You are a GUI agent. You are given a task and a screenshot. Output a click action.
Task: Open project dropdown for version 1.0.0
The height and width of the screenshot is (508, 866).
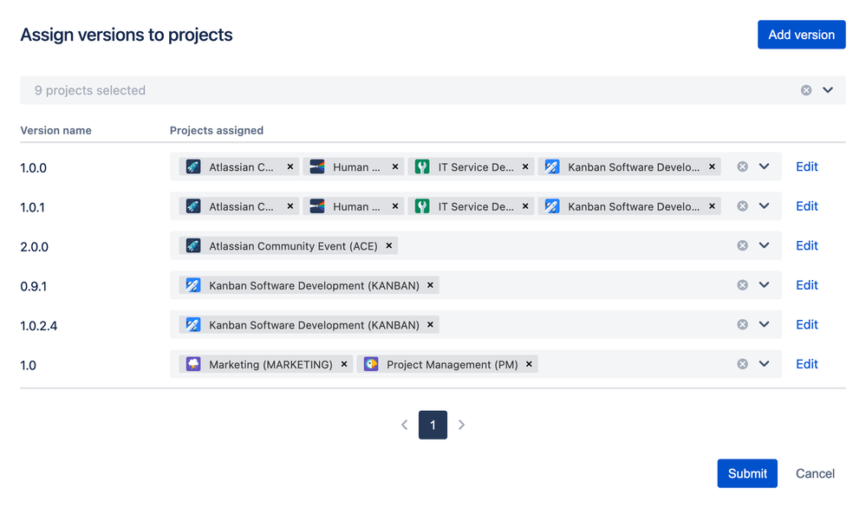[x=764, y=166]
